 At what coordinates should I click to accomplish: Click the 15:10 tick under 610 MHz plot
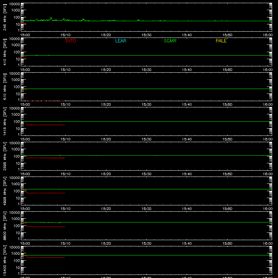[65, 105]
